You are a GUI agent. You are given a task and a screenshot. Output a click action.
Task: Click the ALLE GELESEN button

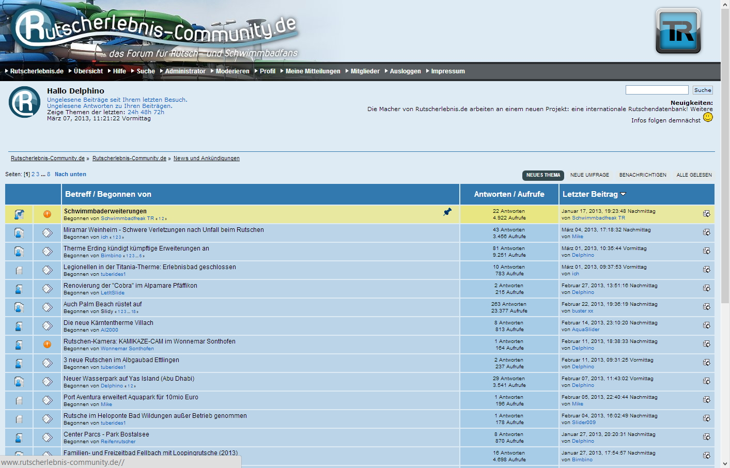click(694, 175)
